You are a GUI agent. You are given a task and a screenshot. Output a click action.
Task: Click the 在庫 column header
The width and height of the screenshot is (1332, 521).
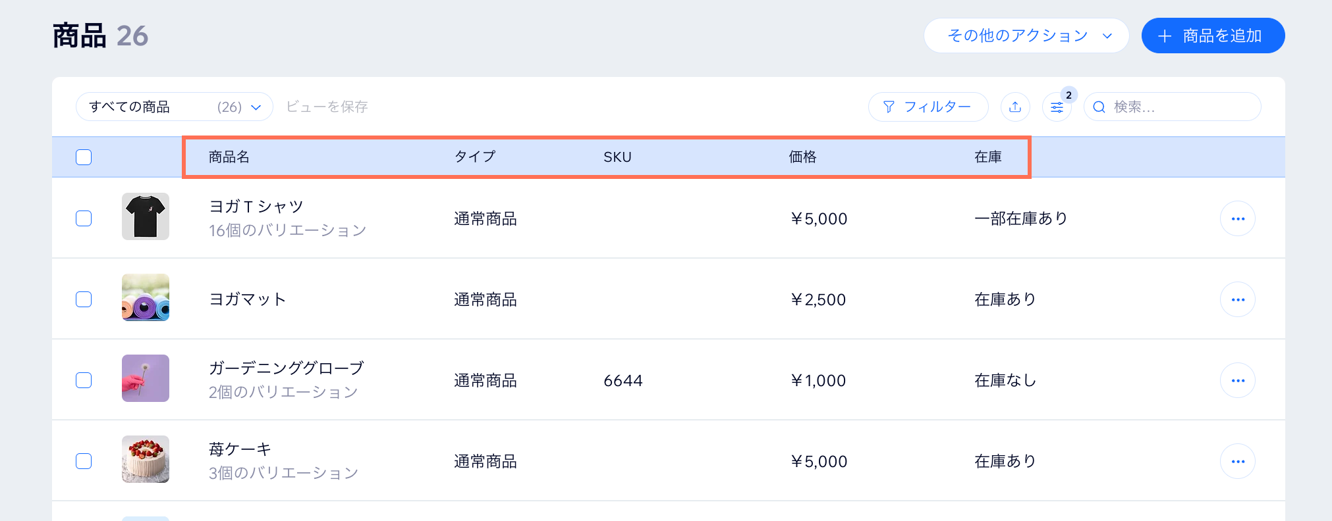pos(988,157)
